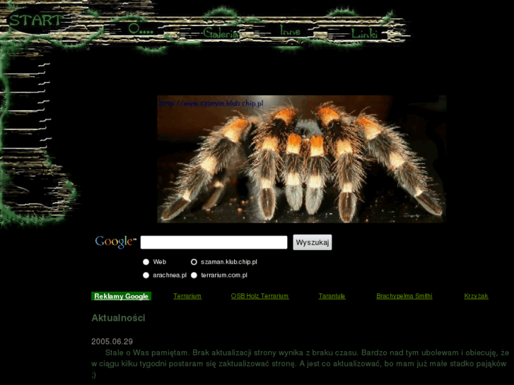This screenshot has width=514, height=385.
Task: Open the Tarantule ad link
Action: click(332, 296)
